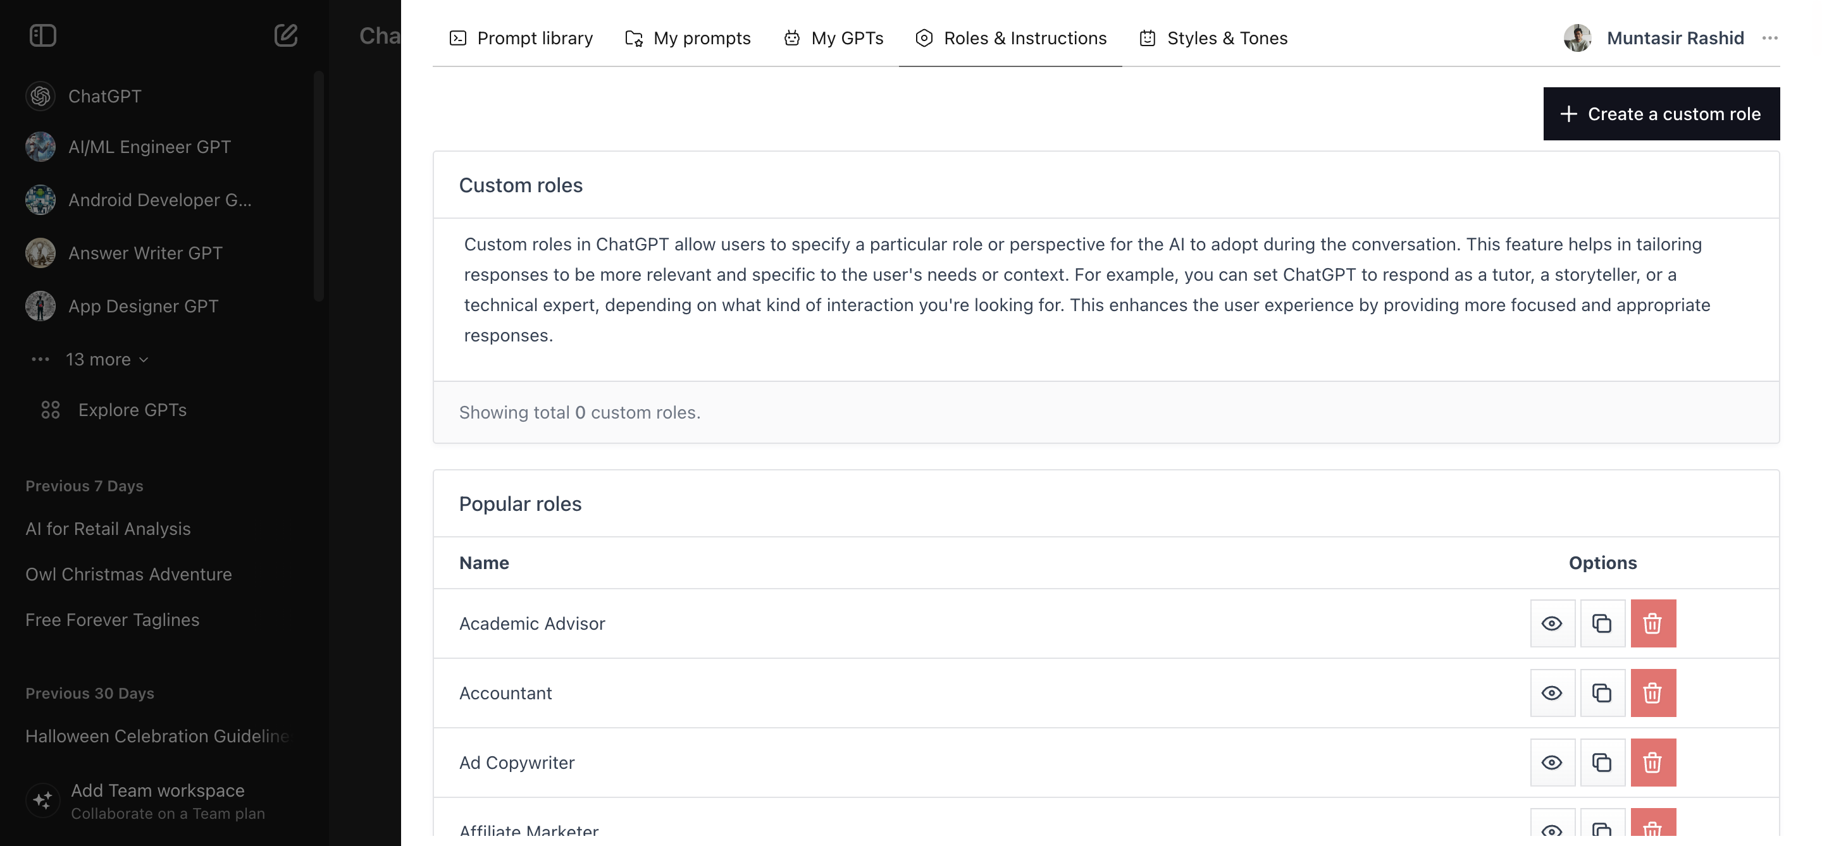This screenshot has width=1822, height=846.
Task: Click the sidebar scrollbar next to GPT list
Action: point(319,185)
